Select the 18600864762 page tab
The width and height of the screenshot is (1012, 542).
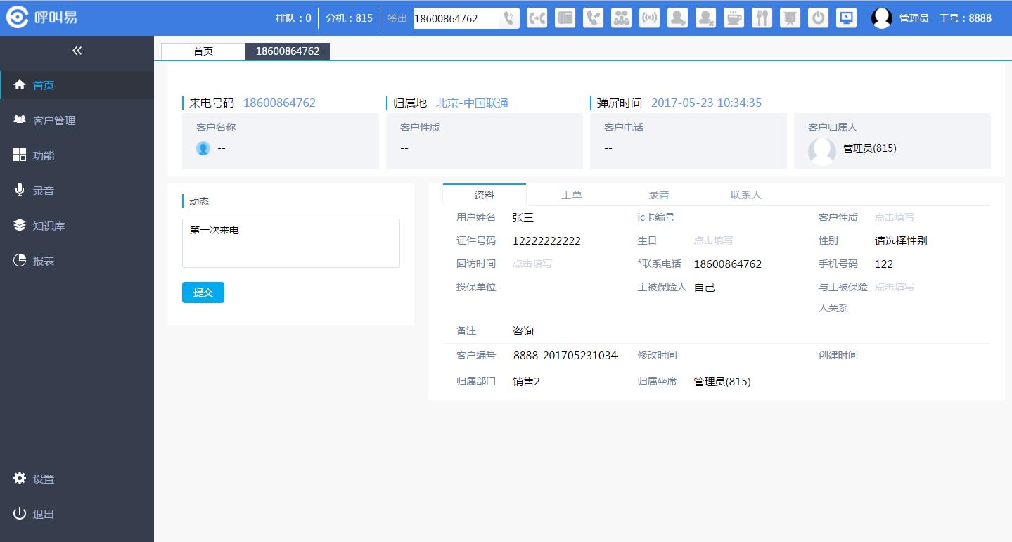pyautogui.click(x=288, y=51)
